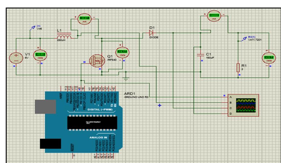This screenshot has height=163, width=281.
Task: Click the 6V battery value text
Action: tap(27, 58)
